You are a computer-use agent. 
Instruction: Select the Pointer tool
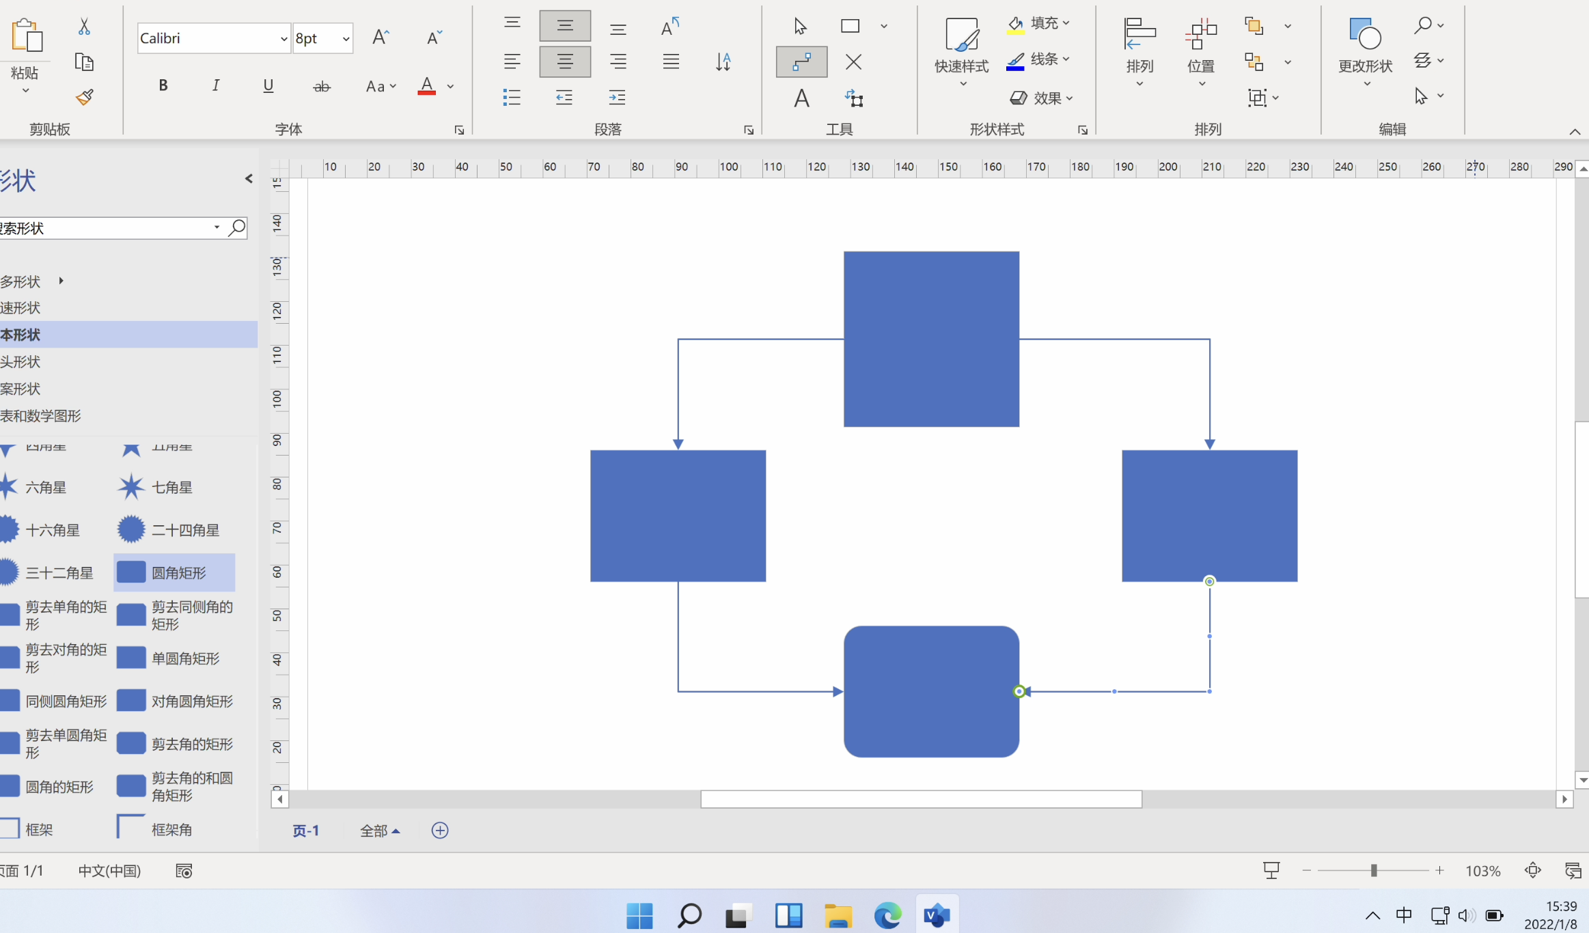click(x=801, y=26)
